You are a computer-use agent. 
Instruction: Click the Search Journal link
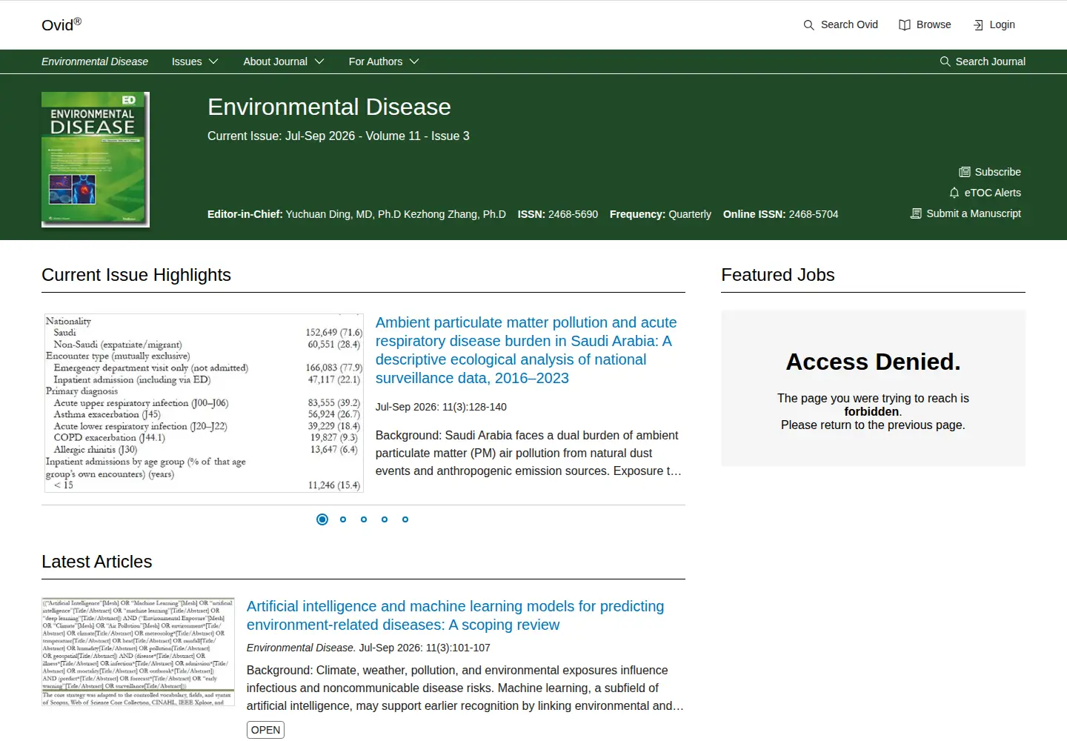983,62
